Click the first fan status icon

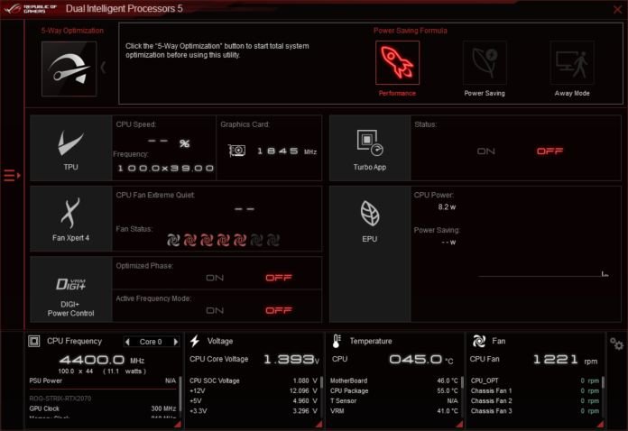173,240
